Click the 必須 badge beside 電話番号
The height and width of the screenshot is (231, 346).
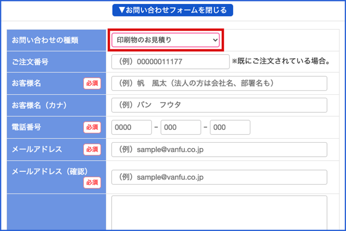click(x=92, y=127)
